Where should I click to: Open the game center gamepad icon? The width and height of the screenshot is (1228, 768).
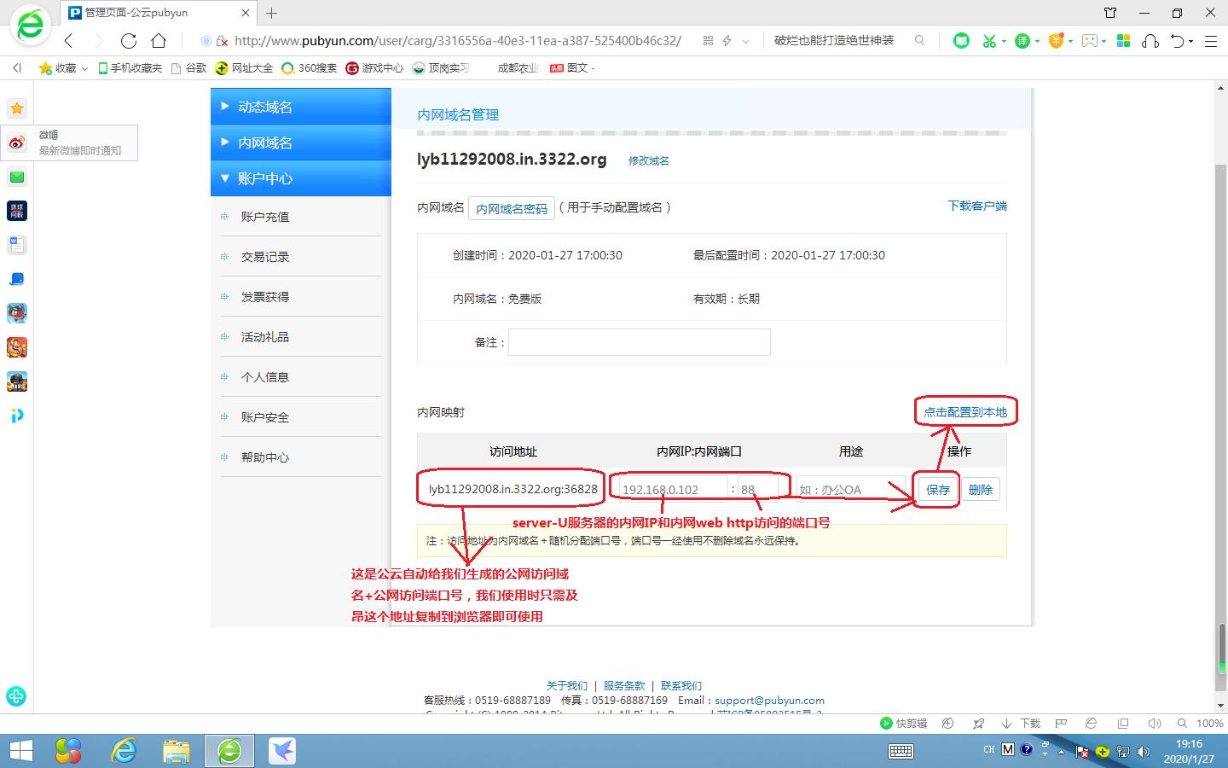click(x=1091, y=40)
